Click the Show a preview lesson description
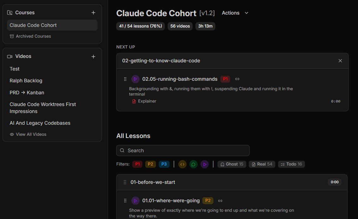This screenshot has width=358, height=219. (x=212, y=213)
